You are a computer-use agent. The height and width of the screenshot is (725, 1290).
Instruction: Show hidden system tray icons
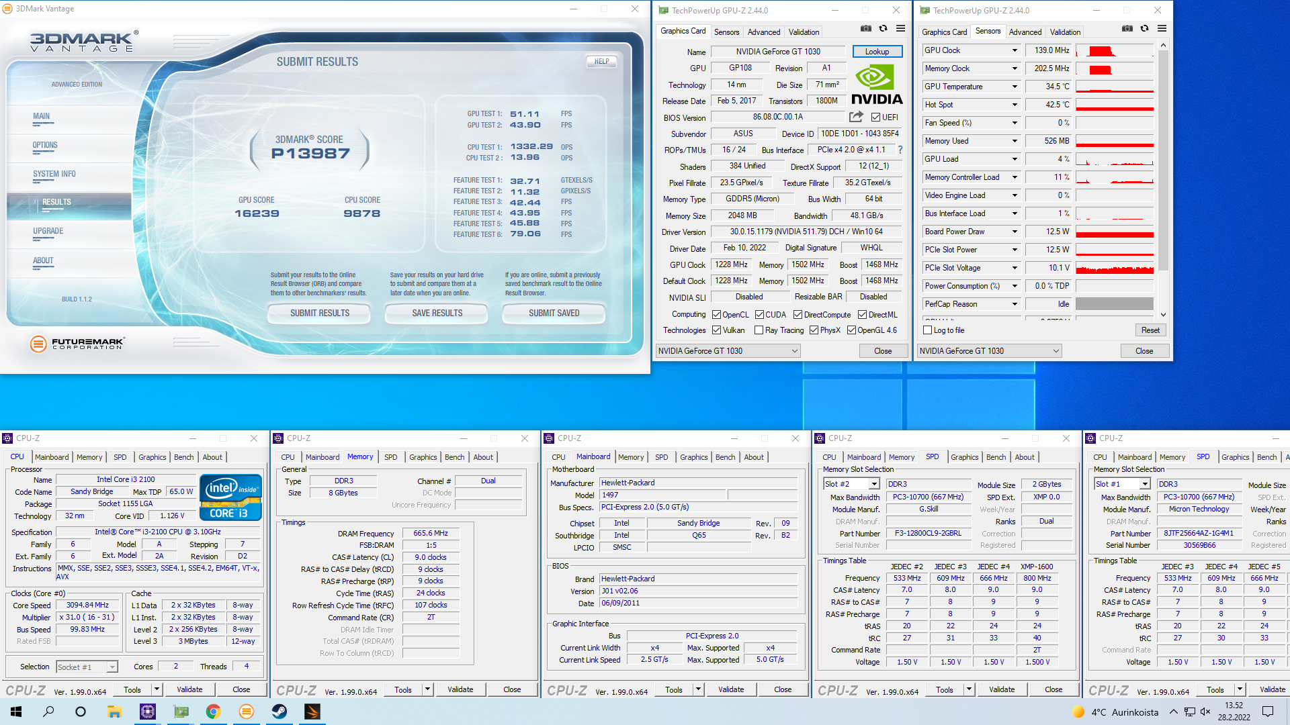click(x=1173, y=712)
